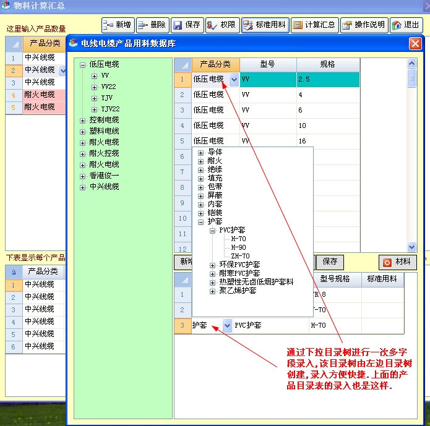The width and height of the screenshot is (430, 426).
Task: Click the 删除 (Delete) toolbar button
Action: (x=152, y=25)
